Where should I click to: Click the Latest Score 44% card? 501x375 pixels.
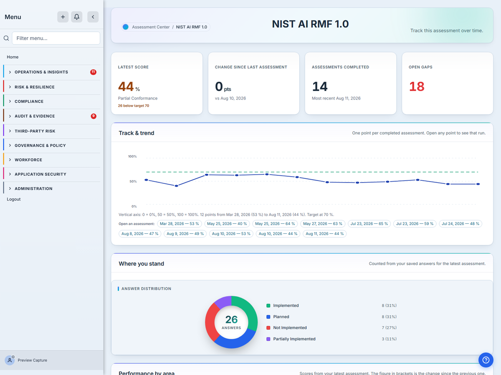pos(157,83)
